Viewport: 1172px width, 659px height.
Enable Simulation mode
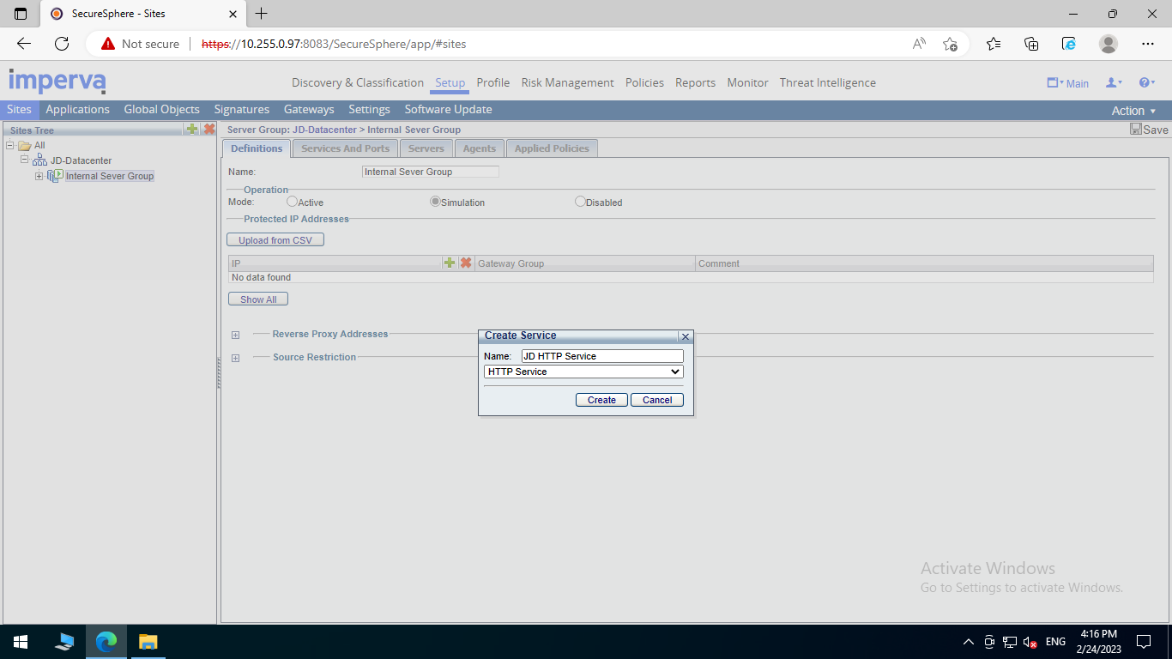(435, 201)
